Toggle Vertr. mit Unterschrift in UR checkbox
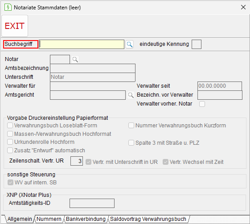The height and width of the screenshot is (224, 250). coord(88,162)
